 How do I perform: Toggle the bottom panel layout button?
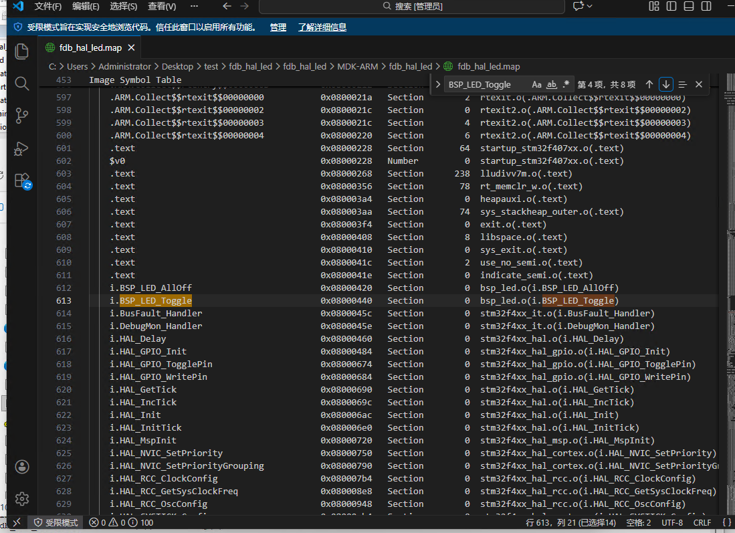[x=689, y=6]
